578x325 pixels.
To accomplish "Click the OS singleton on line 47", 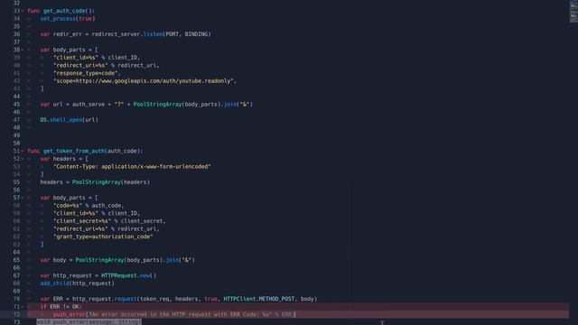I will pyautogui.click(x=43, y=120).
